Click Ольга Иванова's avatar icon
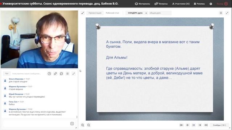232x130 pixels. point(5,81)
